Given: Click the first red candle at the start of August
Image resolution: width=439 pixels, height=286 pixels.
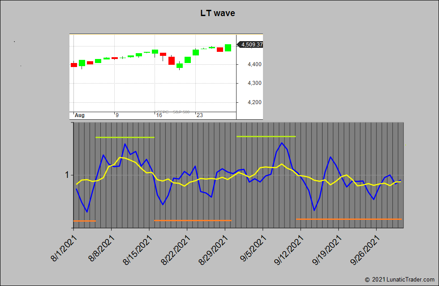Looking at the screenshot, I should click(x=73, y=64).
